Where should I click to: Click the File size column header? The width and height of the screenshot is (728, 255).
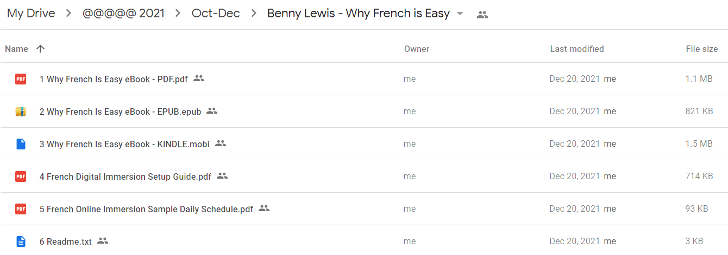[702, 49]
